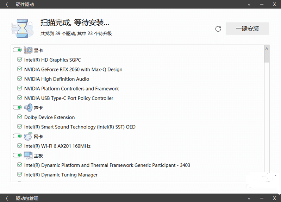Viewport: 281px width, 202px height.
Task: Click the hourglass scan status icon
Action: [23, 29]
